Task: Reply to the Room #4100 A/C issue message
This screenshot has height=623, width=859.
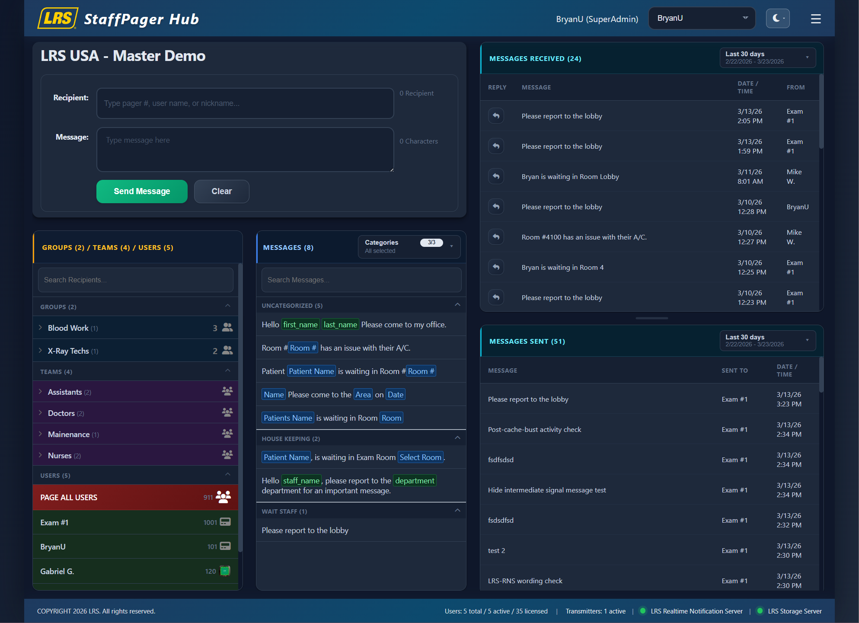Action: tap(496, 237)
